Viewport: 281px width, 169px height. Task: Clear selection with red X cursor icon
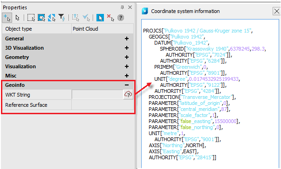coord(110,18)
